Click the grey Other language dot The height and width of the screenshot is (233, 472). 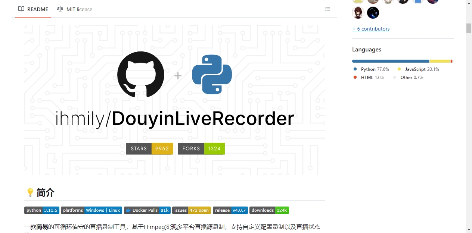pyautogui.click(x=395, y=78)
